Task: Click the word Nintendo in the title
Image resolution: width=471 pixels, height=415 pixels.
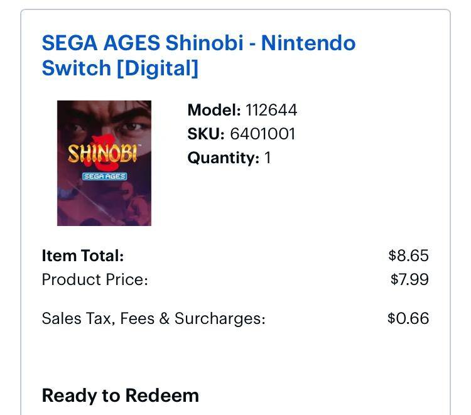Action: point(308,44)
